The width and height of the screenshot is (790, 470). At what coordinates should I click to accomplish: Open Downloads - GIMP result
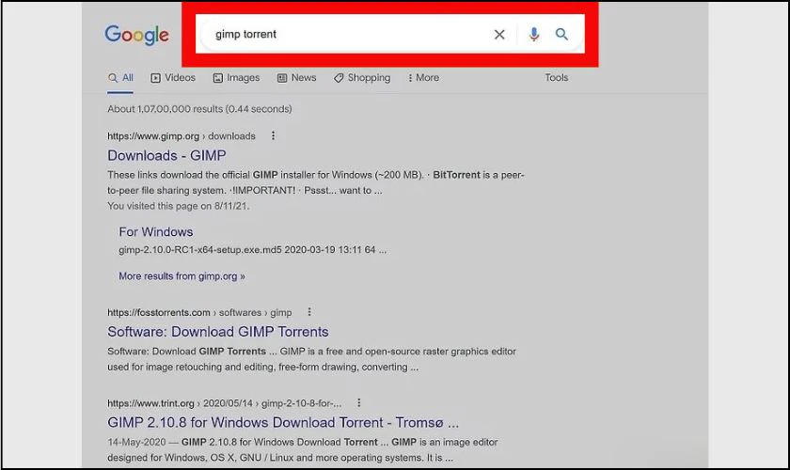(x=166, y=156)
